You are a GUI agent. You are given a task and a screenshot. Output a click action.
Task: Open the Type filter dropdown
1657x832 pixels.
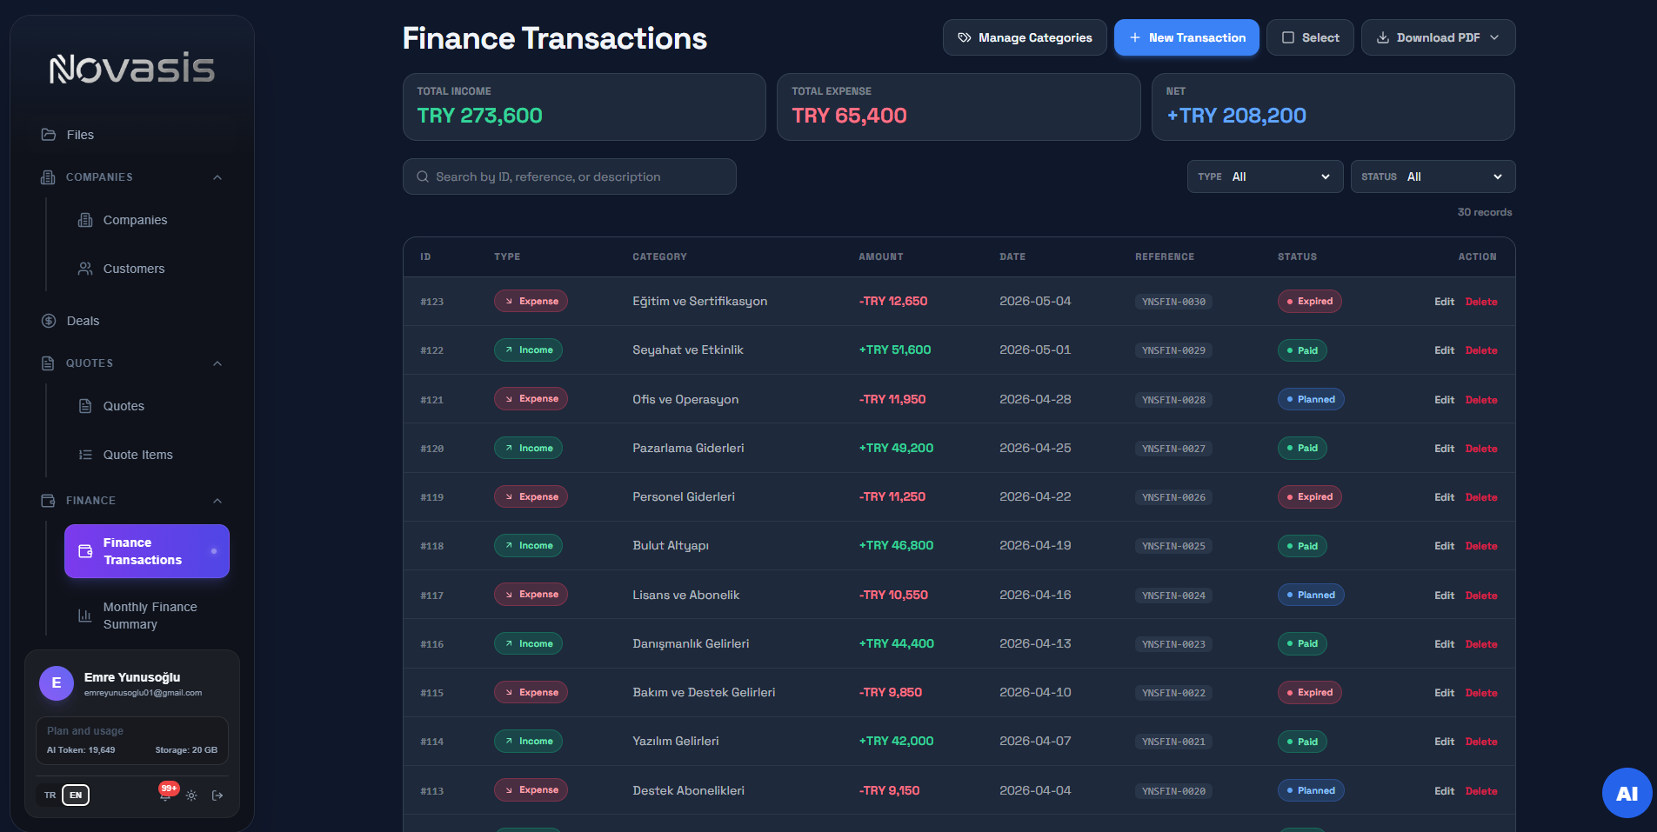pos(1265,176)
